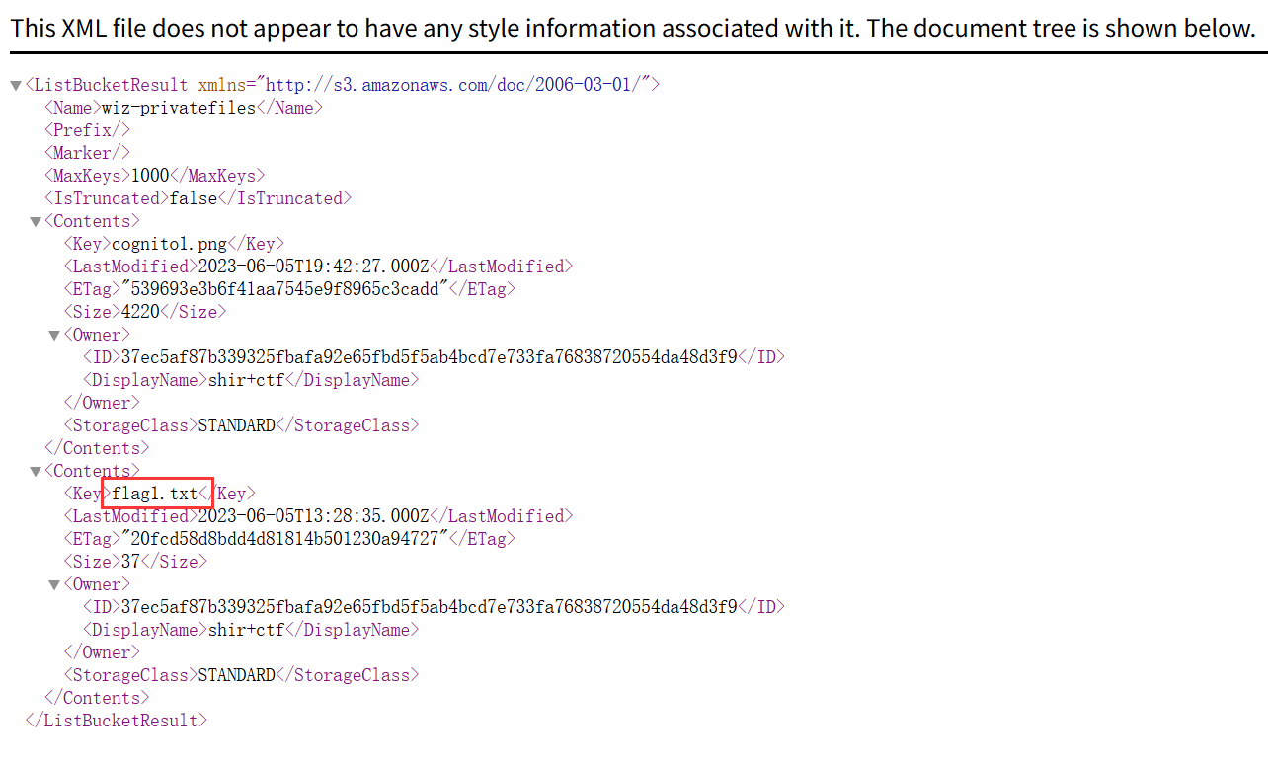Screen dimensions: 1268x763
Task: Click the LastModified timestamp ending 19:42:27.000Z
Action: [314, 267]
